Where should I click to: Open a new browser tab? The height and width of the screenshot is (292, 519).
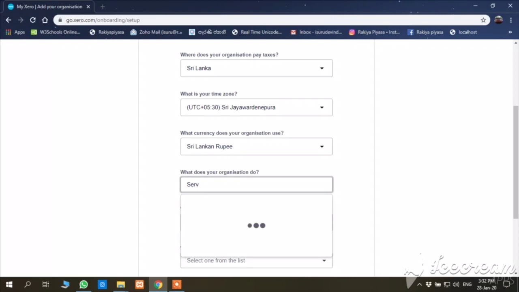[103, 6]
